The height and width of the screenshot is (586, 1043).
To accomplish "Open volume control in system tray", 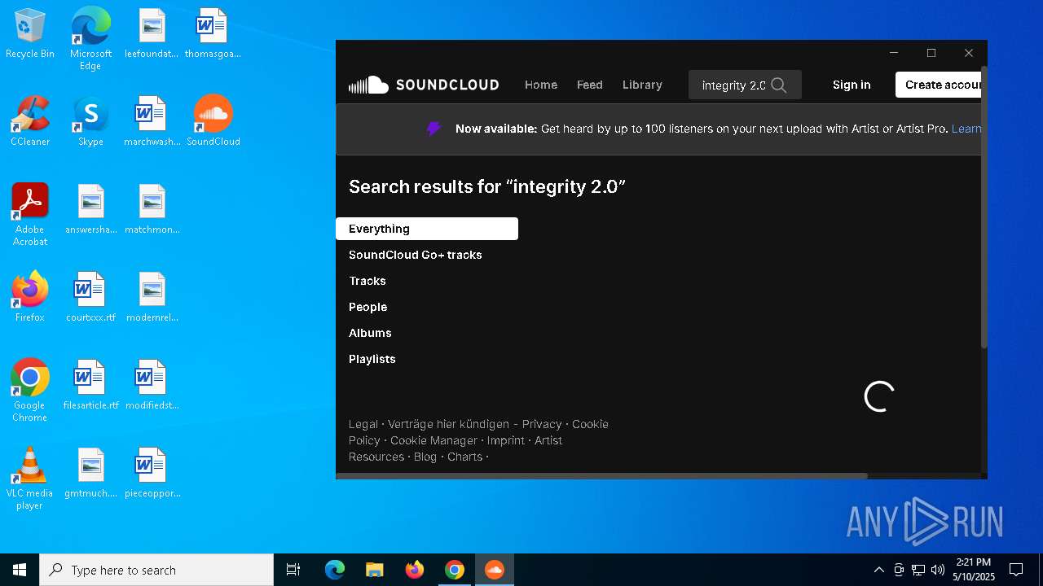I will coord(937,570).
